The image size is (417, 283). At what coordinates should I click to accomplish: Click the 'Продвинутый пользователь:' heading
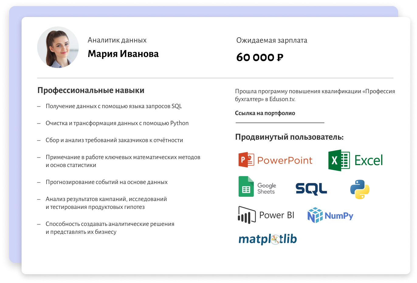tap(289, 137)
